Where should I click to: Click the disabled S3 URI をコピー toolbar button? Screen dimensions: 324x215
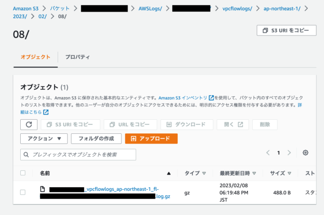[x=70, y=125]
